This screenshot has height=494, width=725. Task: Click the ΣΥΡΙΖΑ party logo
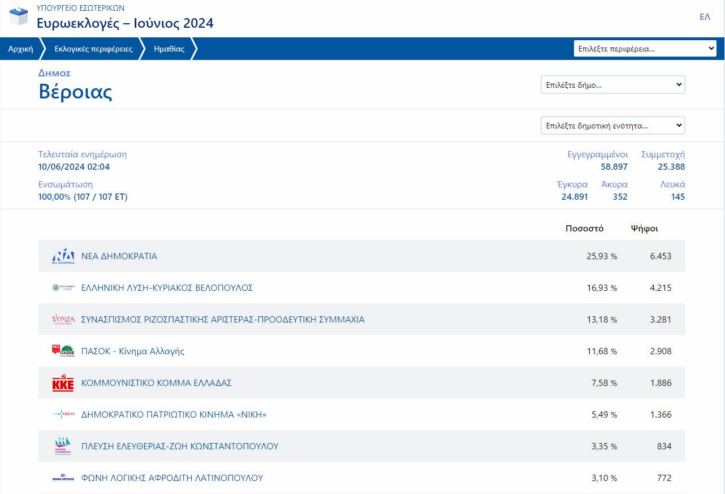click(x=63, y=320)
